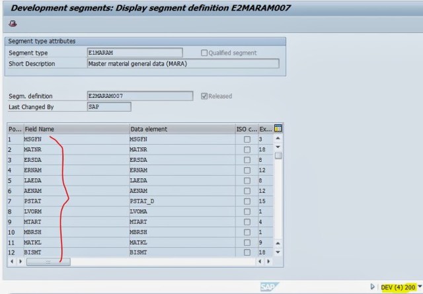Click the Short Description field
The width and height of the screenshot is (423, 294).
click(x=183, y=63)
